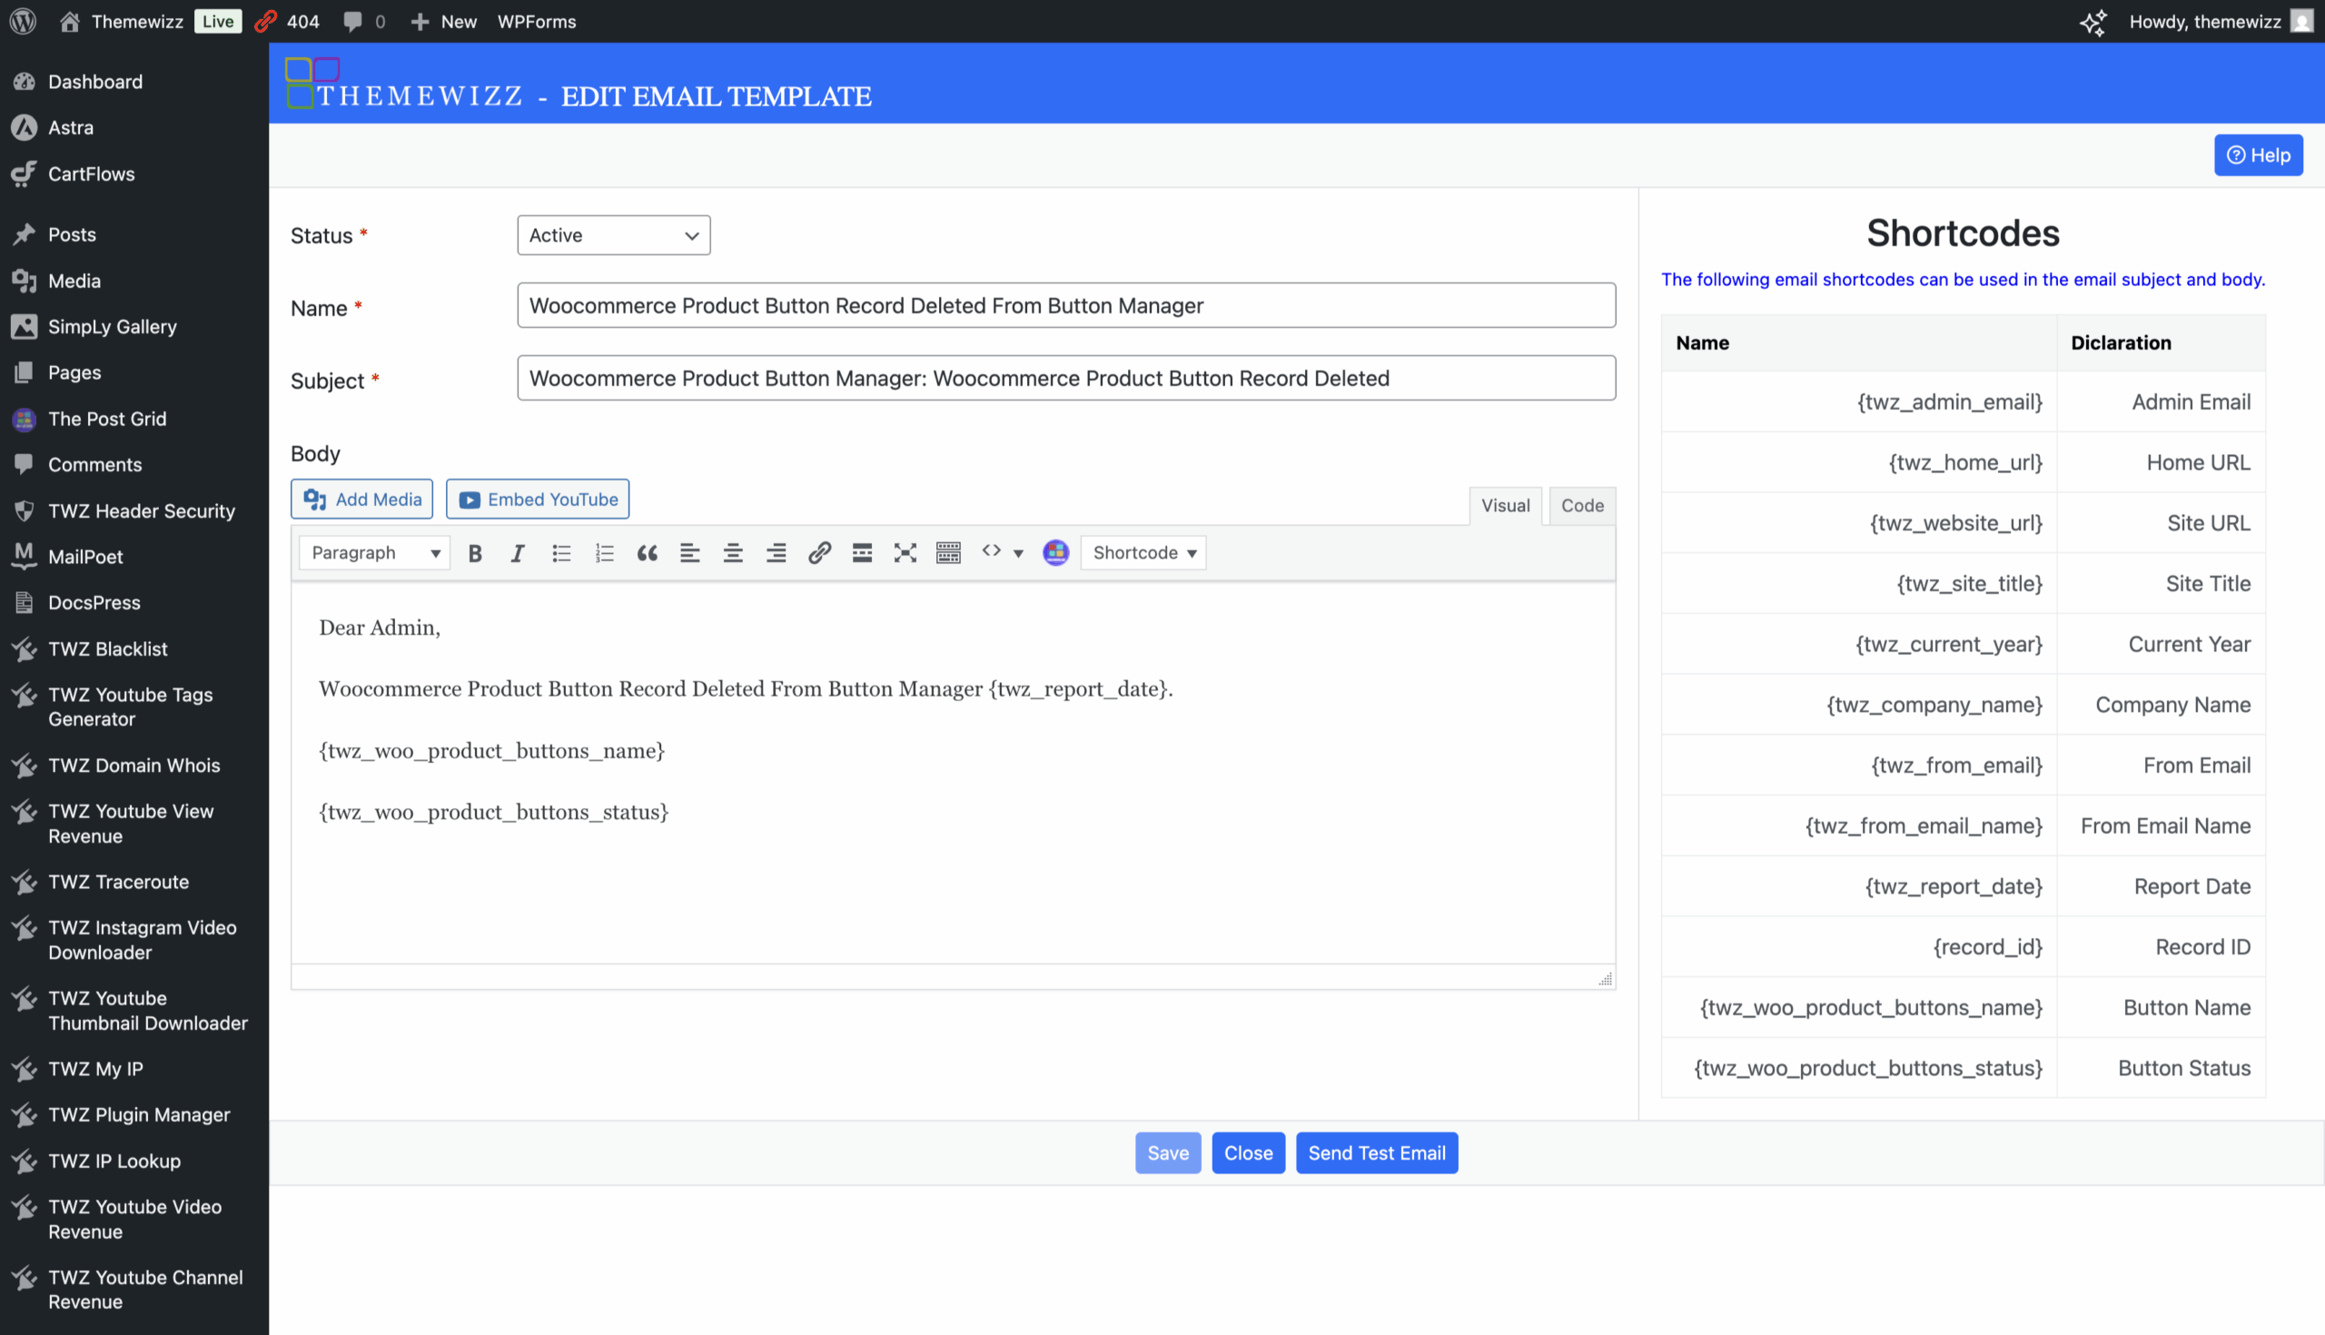Image resolution: width=2325 pixels, height=1335 pixels.
Task: Center-align the body text
Action: pyautogui.click(x=733, y=553)
